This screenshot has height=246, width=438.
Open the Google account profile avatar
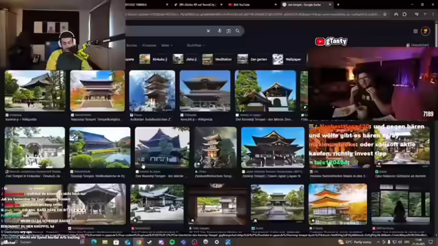[426, 31]
